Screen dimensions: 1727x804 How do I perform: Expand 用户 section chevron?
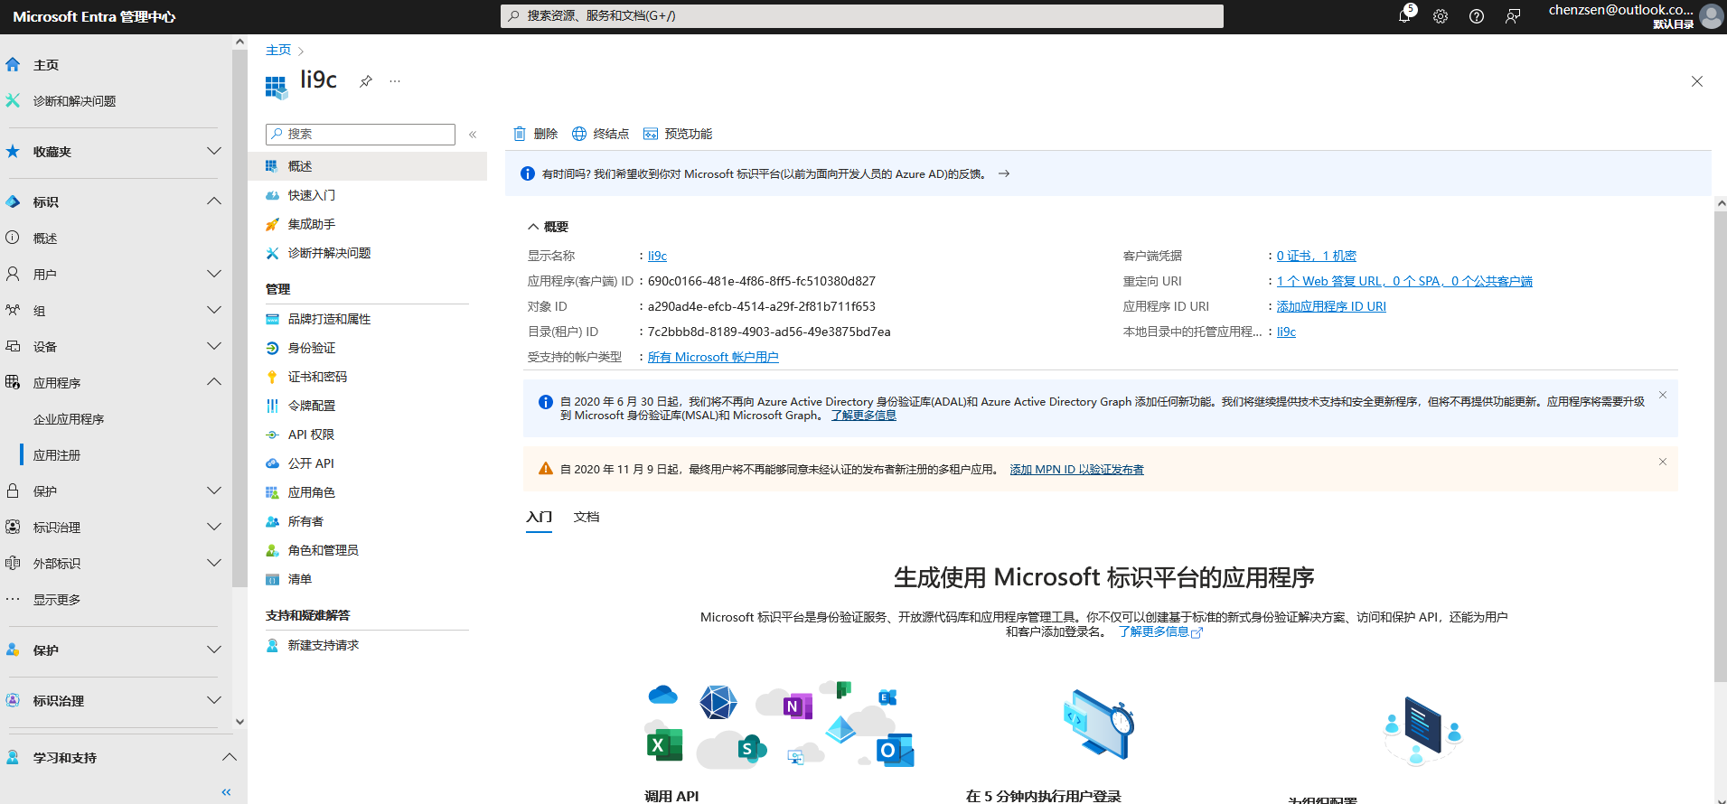tap(214, 274)
